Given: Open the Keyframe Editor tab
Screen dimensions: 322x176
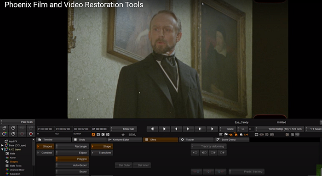Looking at the screenshot, I should (x=125, y=140).
